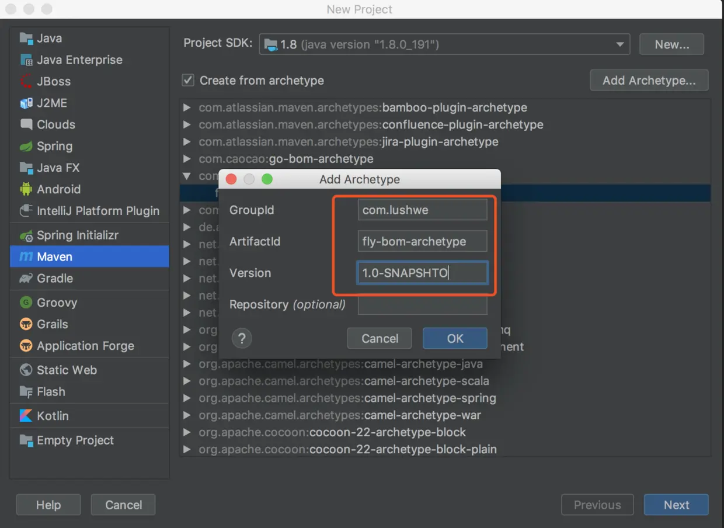Expand go-bom-archetype tree node
This screenshot has width=724, height=528.
pyautogui.click(x=187, y=158)
